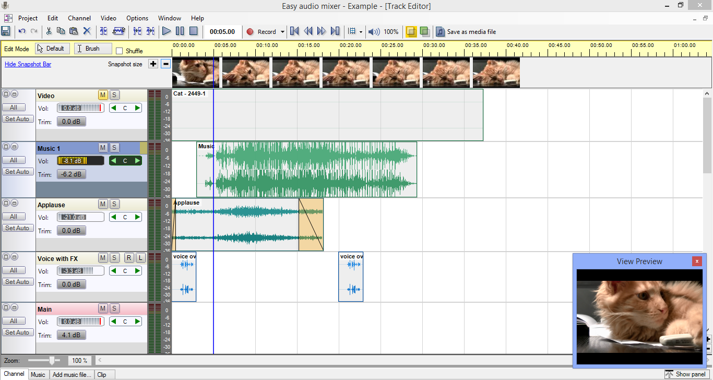
Task: Click the split clip toolbar icon
Action: (104, 31)
